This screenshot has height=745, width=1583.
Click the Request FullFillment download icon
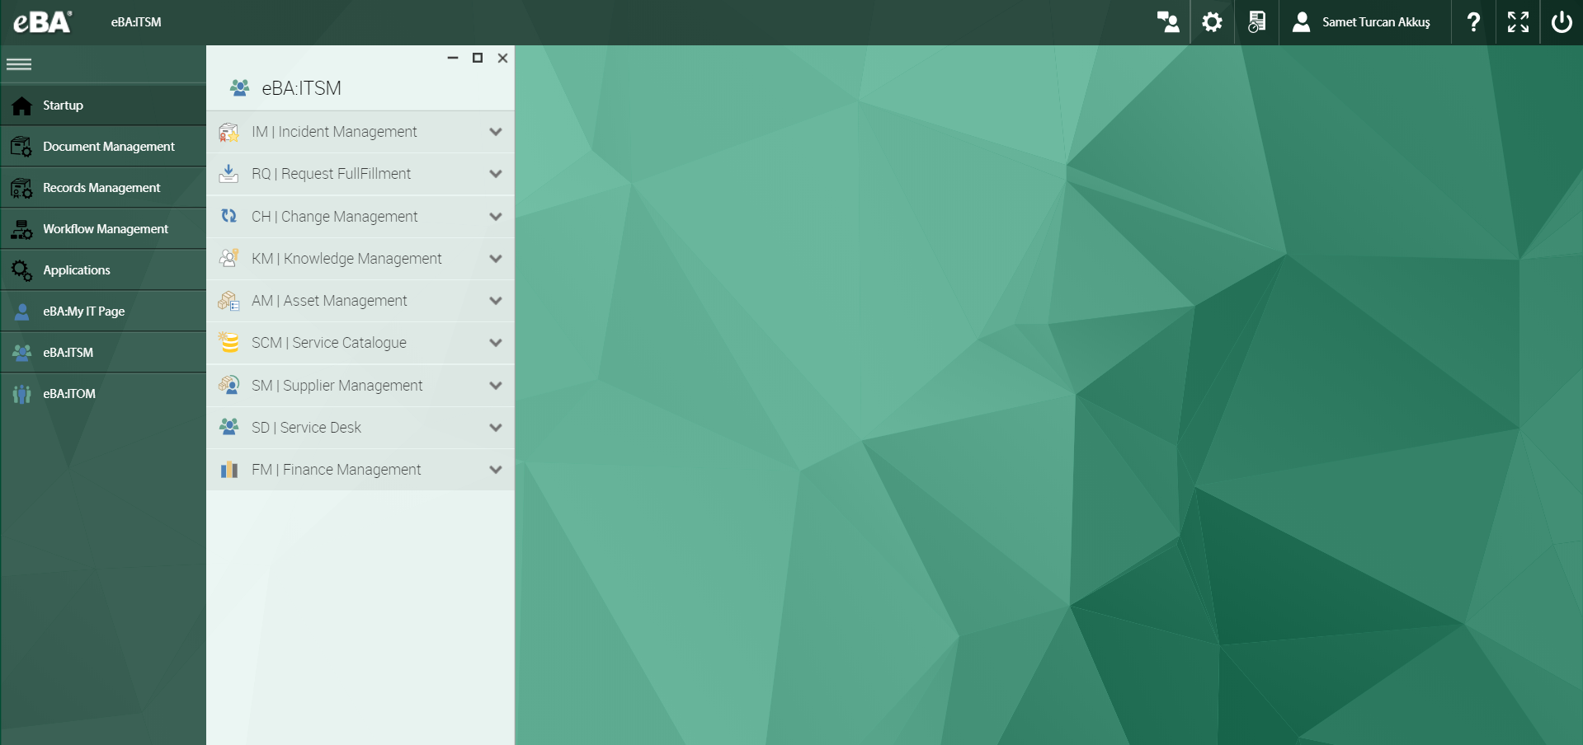point(228,174)
